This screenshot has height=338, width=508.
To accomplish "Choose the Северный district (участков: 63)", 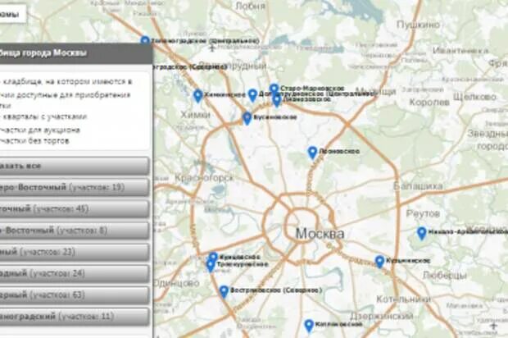I will 75,295.
